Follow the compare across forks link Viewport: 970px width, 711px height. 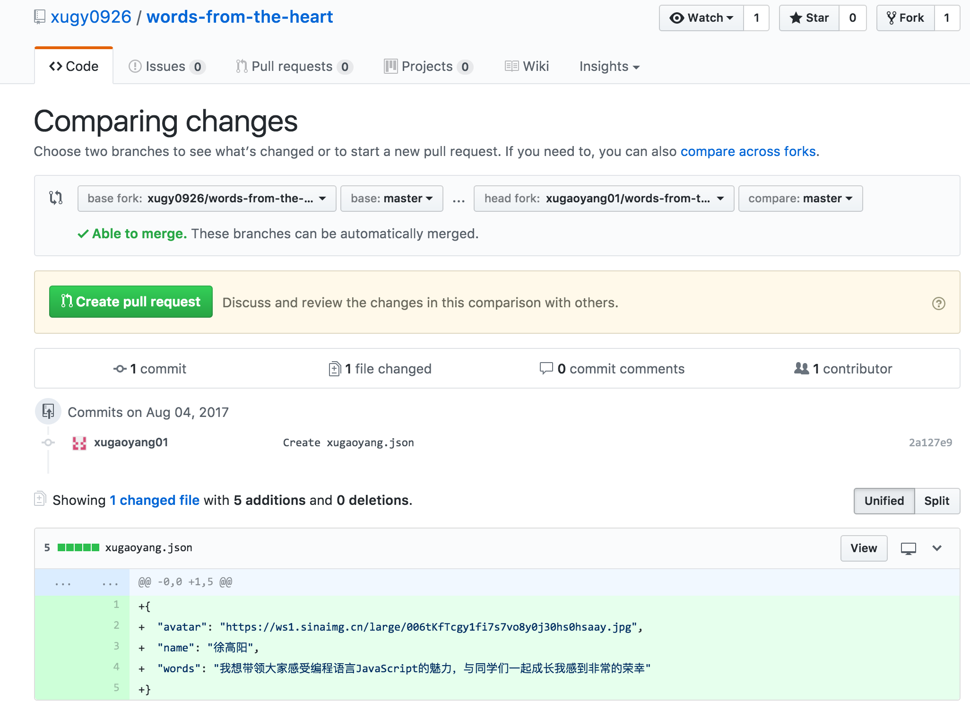coord(748,151)
